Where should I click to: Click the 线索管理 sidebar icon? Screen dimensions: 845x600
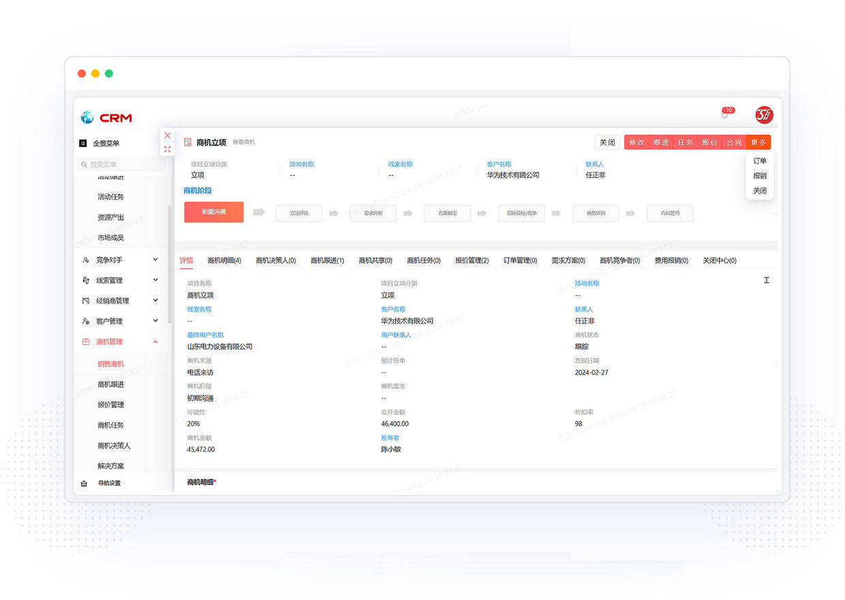click(x=85, y=280)
